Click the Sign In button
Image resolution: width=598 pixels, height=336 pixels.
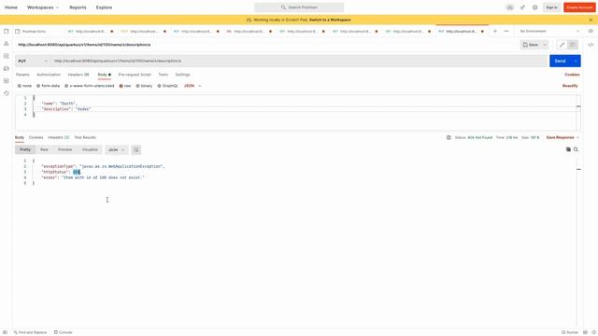pos(551,7)
